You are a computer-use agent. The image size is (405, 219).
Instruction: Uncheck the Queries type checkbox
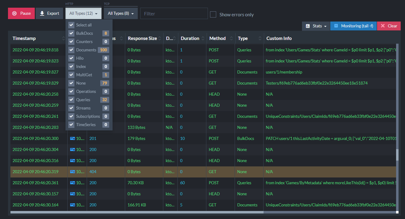click(x=71, y=100)
